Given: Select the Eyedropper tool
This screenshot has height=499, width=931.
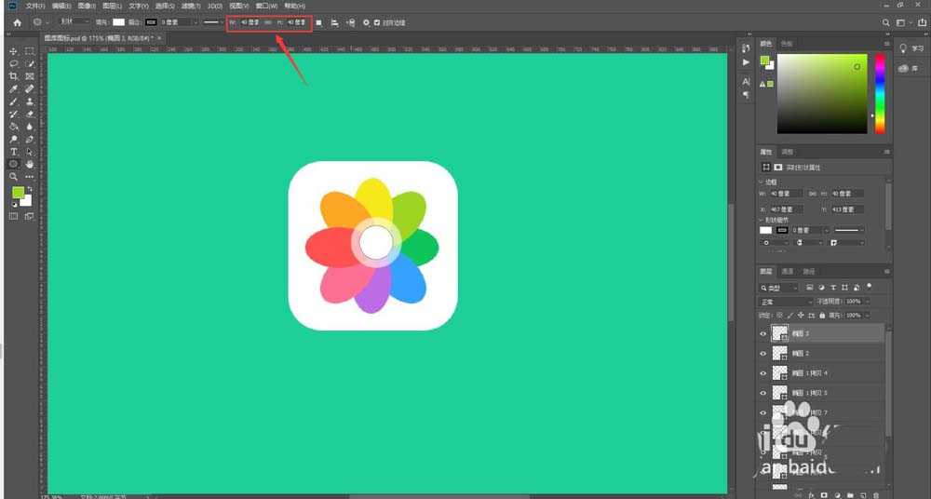Looking at the screenshot, I should (14, 88).
